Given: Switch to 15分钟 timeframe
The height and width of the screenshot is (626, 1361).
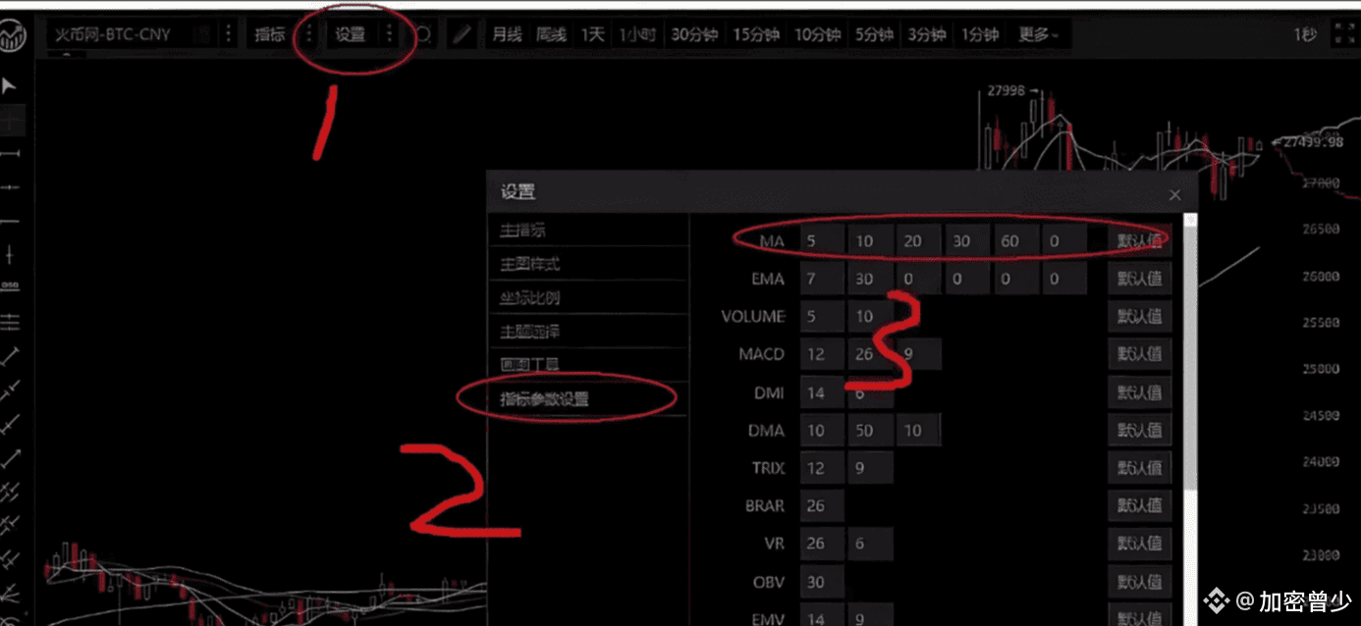Looking at the screenshot, I should tap(756, 35).
